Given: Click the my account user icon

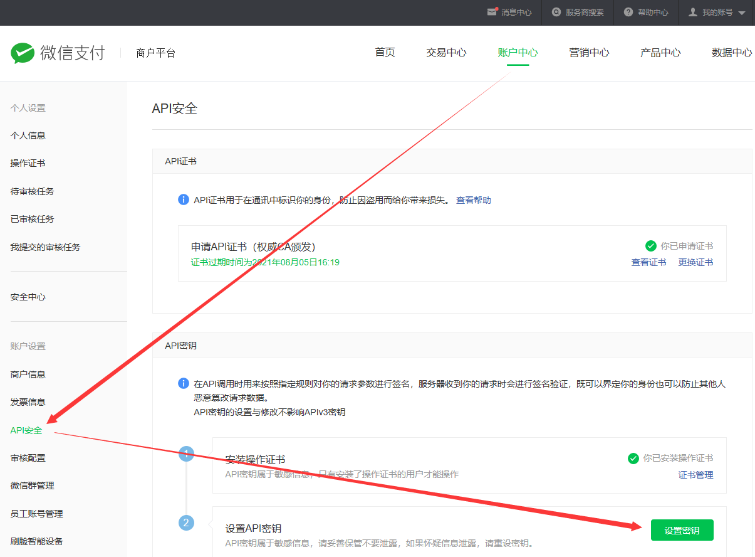Looking at the screenshot, I should click(693, 12).
